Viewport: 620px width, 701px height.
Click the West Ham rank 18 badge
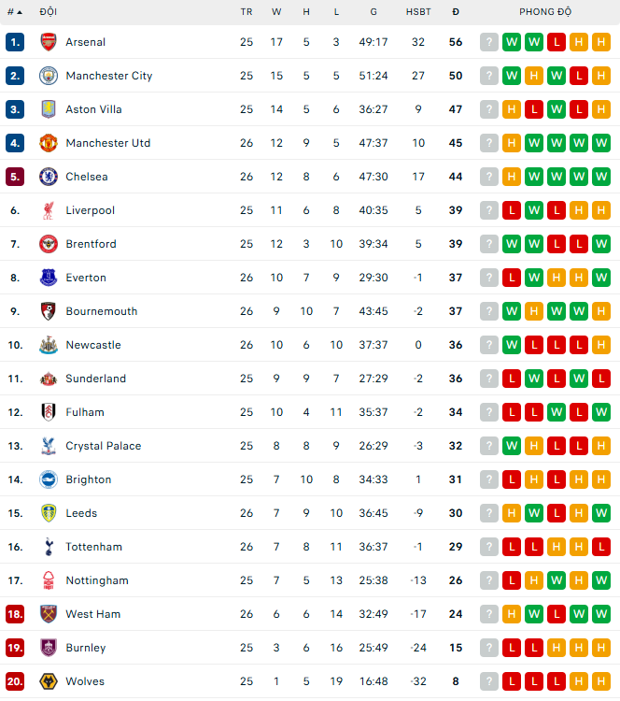(x=15, y=614)
